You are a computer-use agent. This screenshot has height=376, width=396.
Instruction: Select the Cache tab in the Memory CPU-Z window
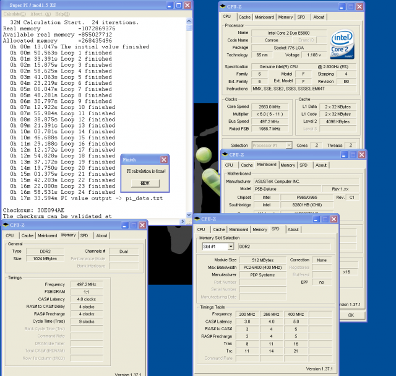click(x=27, y=235)
